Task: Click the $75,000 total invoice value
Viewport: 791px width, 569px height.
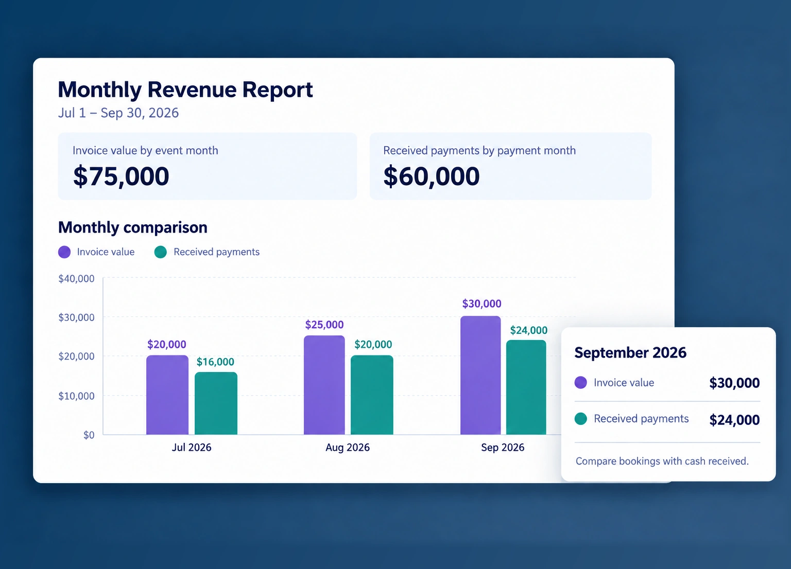Action: click(121, 176)
